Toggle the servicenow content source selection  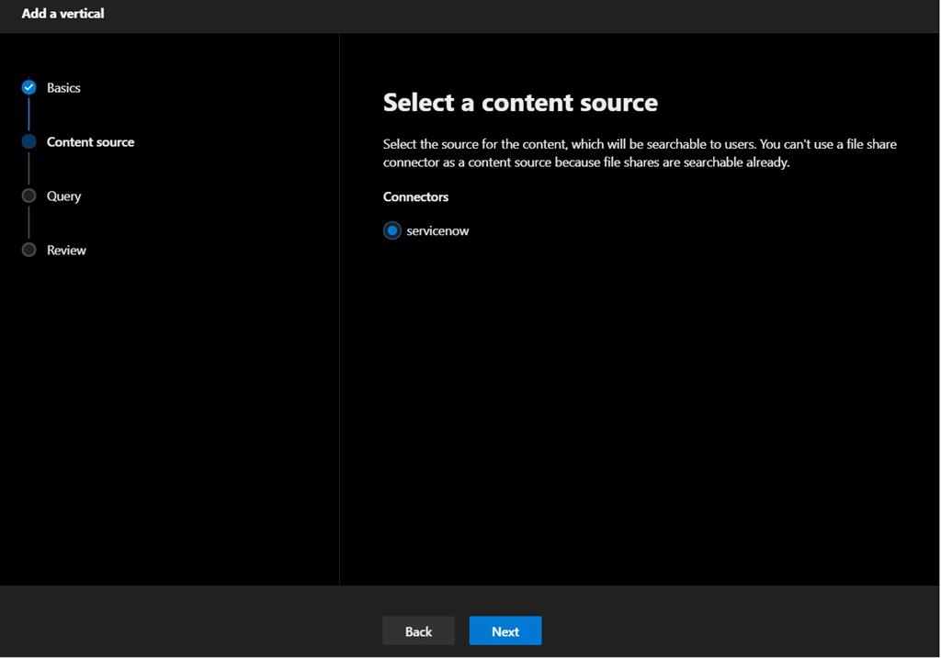pos(392,230)
